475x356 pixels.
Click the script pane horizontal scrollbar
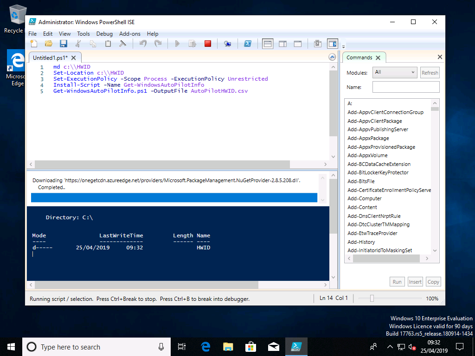(x=162, y=165)
